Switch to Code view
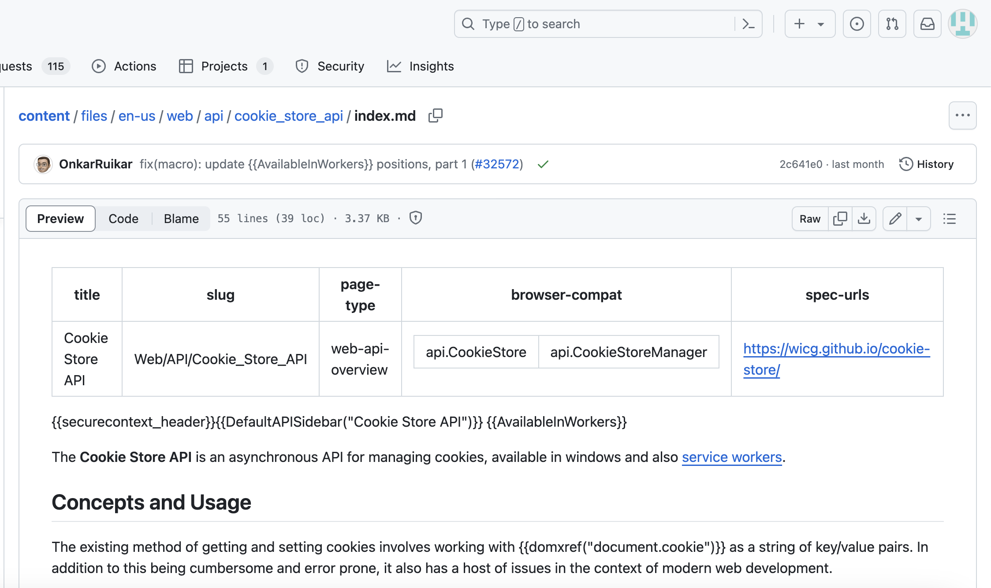Screen dimensions: 991x588 point(123,219)
